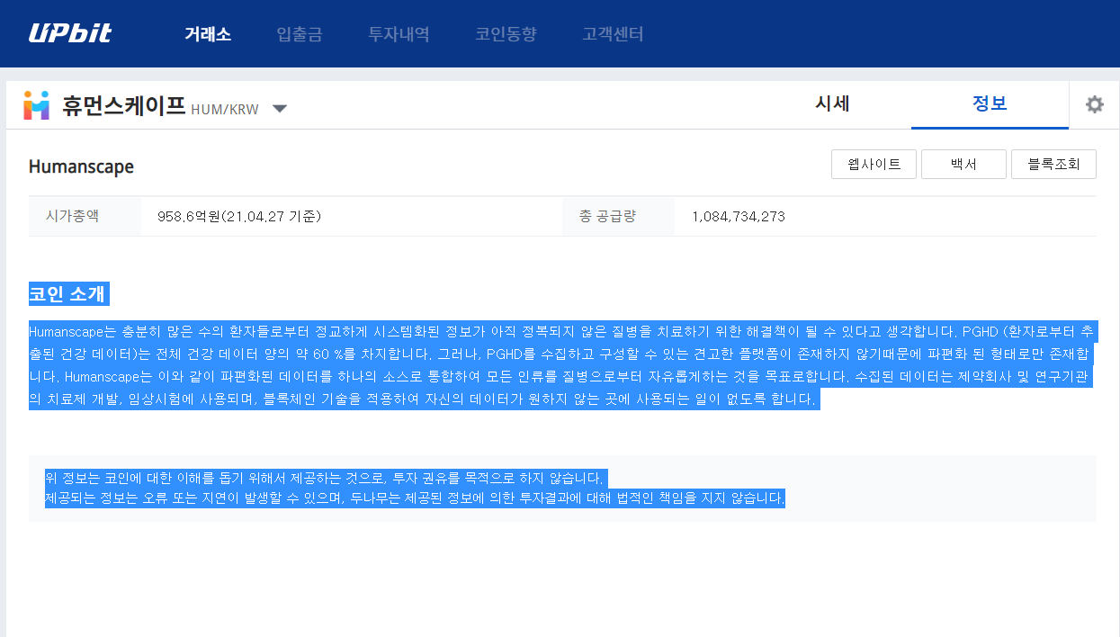This screenshot has height=637, width=1120.
Task: Click the disclaimer line starting 제공되는 정보는
Action: pyautogui.click(x=415, y=497)
